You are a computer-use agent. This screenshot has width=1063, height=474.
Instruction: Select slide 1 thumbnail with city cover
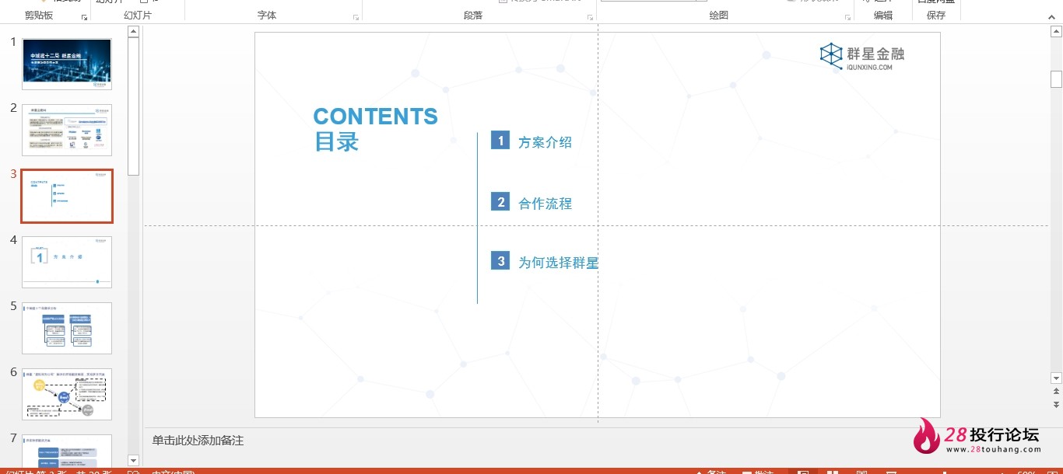(x=67, y=64)
